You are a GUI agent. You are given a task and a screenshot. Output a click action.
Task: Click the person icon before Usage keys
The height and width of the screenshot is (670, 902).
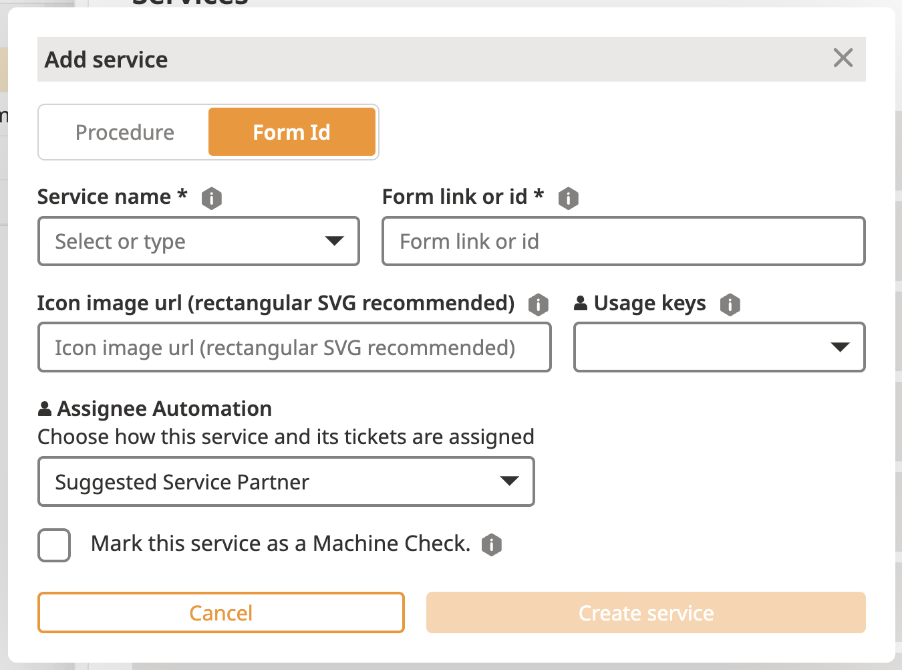(x=581, y=304)
